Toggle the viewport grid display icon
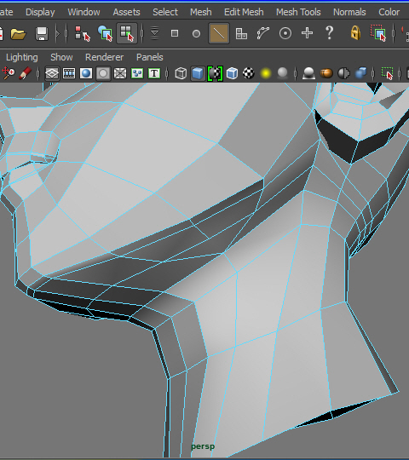409x460 pixels. point(52,73)
